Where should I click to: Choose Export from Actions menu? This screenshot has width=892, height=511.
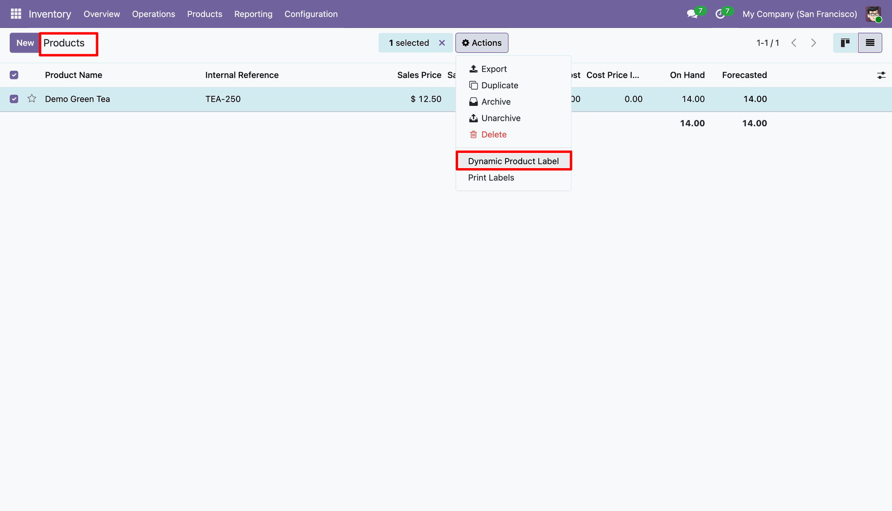[513, 69]
